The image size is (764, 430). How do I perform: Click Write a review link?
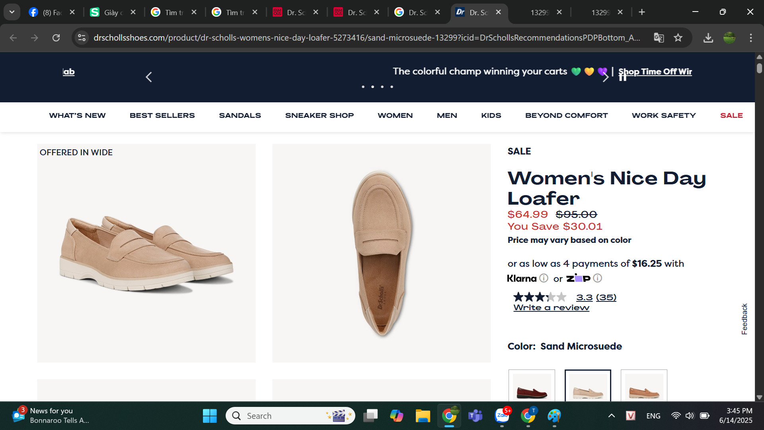coord(551,308)
